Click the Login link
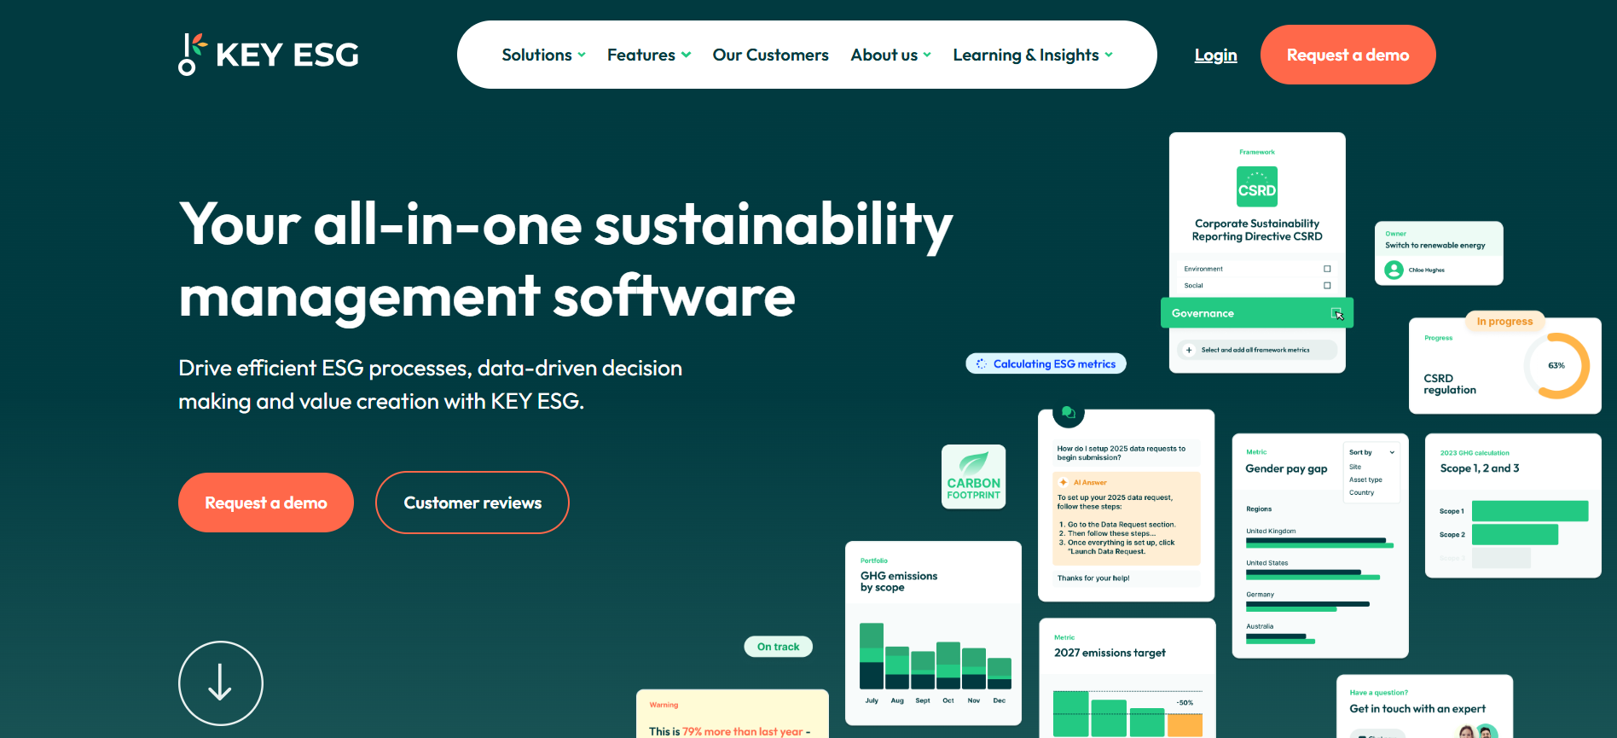Screen dimensions: 1617x738 (x=1215, y=55)
